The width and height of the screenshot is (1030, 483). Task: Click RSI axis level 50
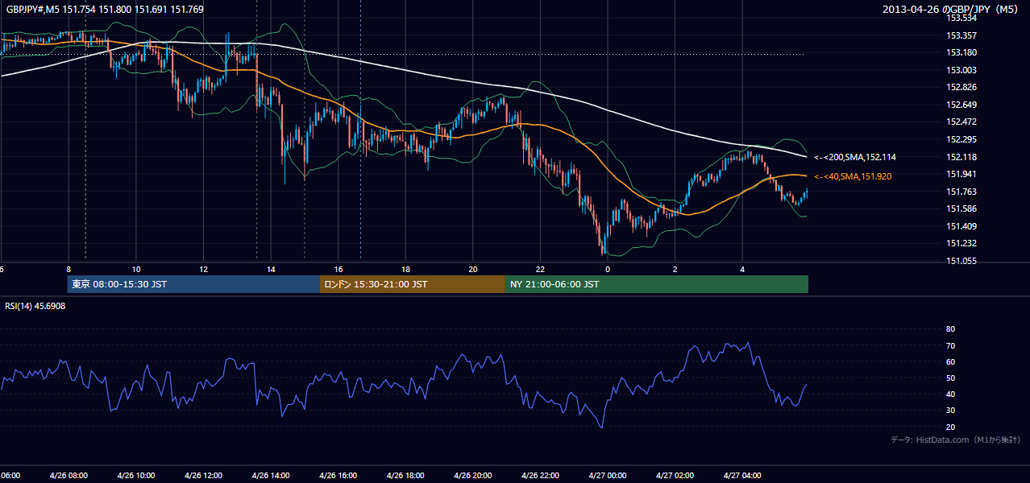(x=950, y=378)
